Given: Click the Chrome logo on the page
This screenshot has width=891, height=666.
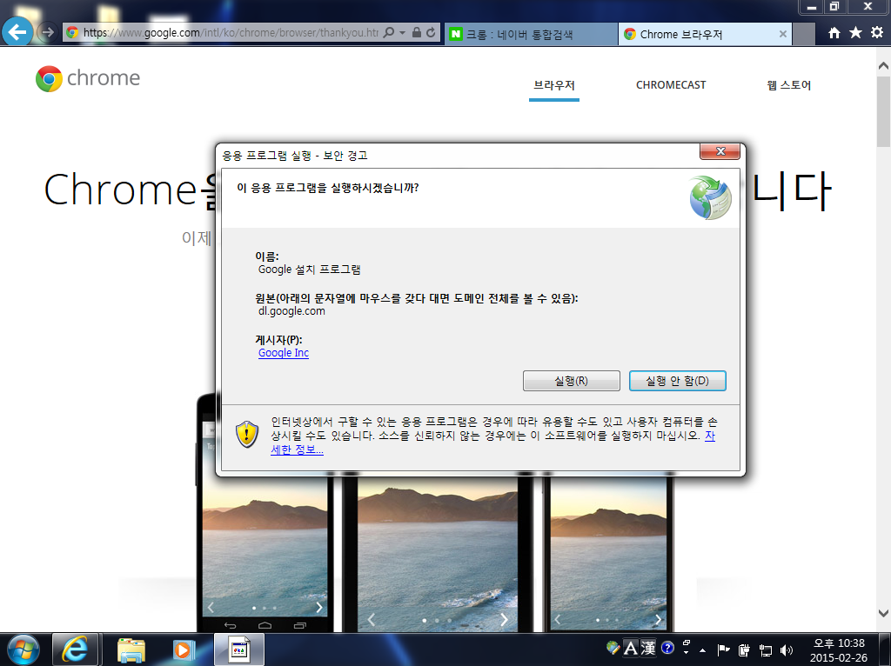Looking at the screenshot, I should click(x=88, y=78).
